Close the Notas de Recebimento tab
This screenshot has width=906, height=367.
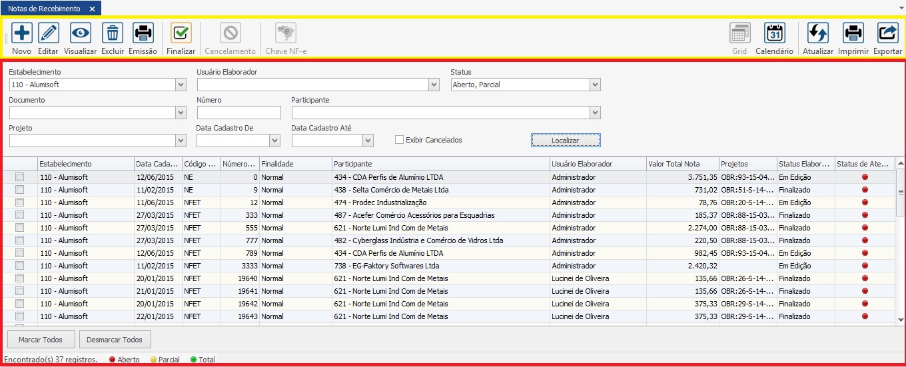click(93, 9)
